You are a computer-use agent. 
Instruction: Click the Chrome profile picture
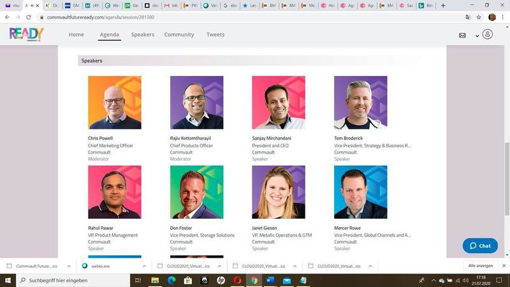point(492,17)
